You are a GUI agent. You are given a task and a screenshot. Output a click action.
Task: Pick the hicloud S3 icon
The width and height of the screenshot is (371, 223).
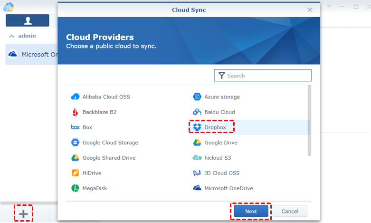click(x=197, y=158)
